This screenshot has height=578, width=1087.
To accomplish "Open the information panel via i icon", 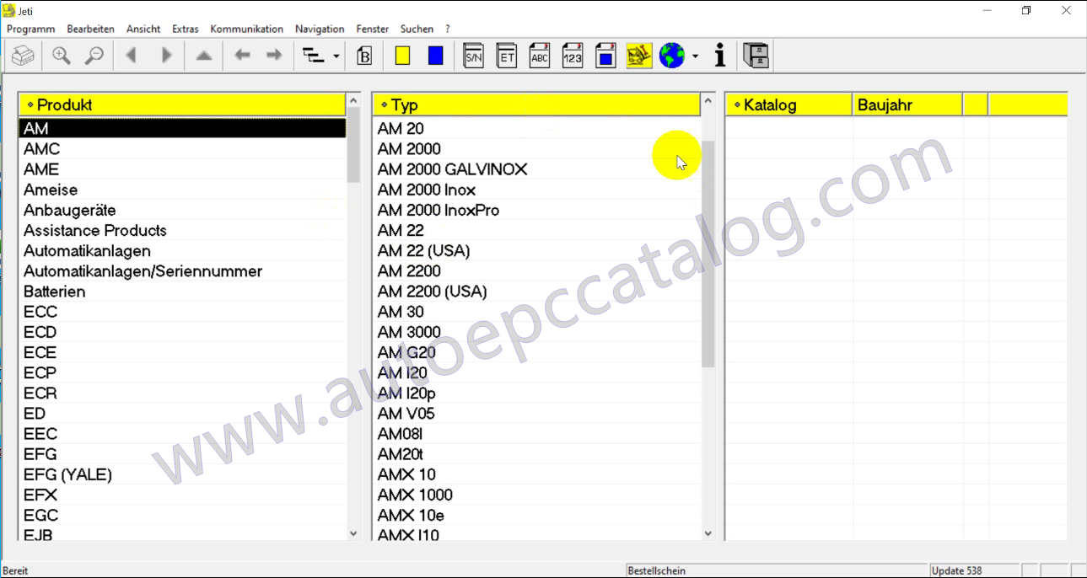I will (719, 55).
